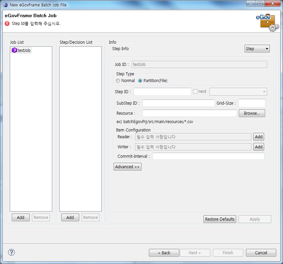This screenshot has height=264, width=283.
Task: Click the Eclipse icon in title bar
Action: click(6, 5)
